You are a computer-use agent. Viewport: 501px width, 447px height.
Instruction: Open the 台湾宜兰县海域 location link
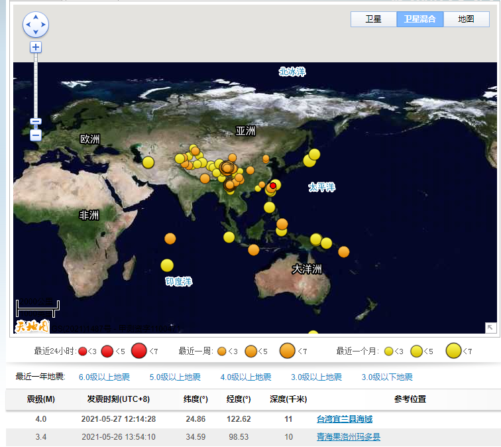(x=345, y=419)
